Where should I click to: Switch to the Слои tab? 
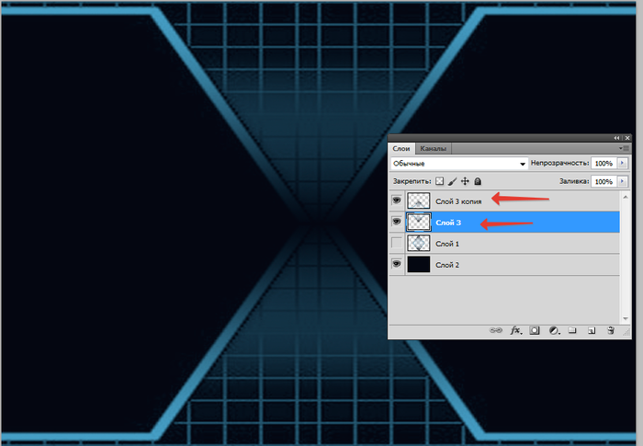401,148
